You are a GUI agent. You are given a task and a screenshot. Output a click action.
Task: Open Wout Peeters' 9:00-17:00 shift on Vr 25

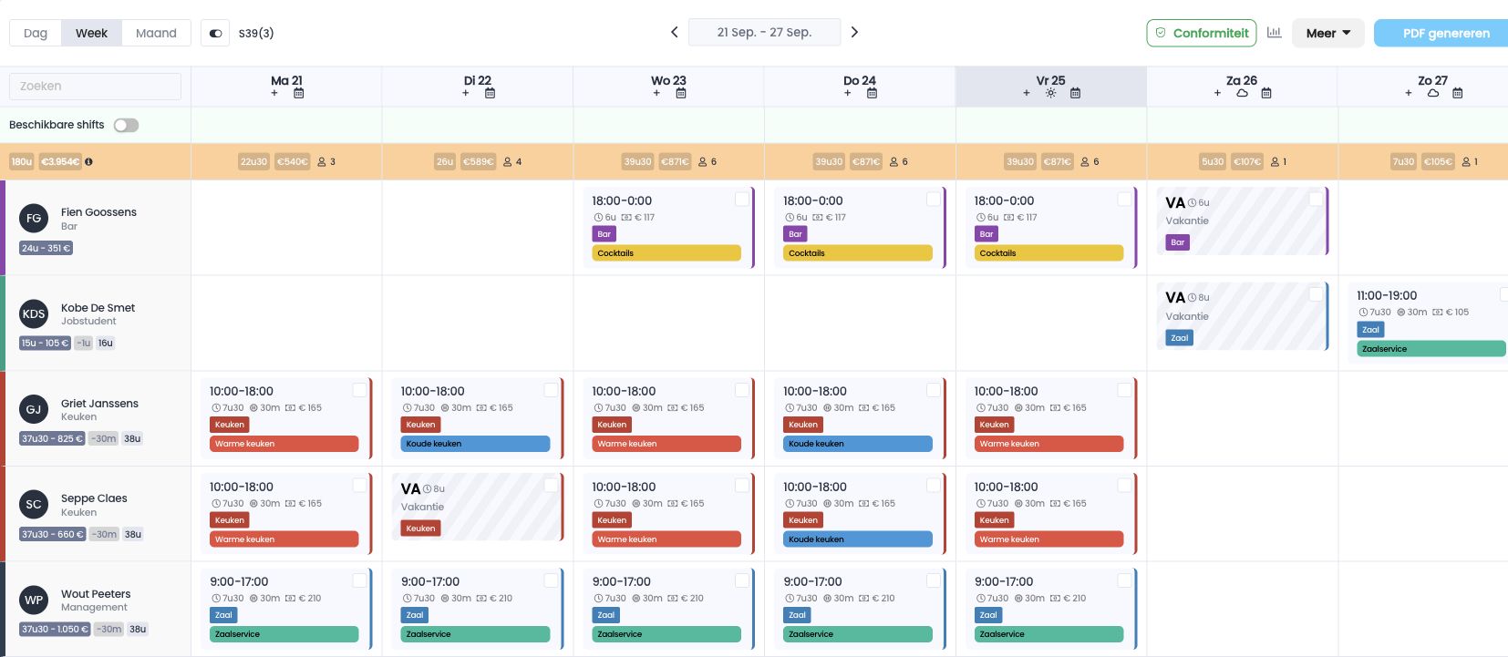(x=1051, y=608)
